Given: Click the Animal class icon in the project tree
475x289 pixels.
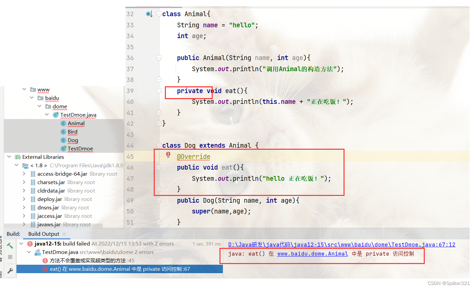Looking at the screenshot, I should (63, 123).
